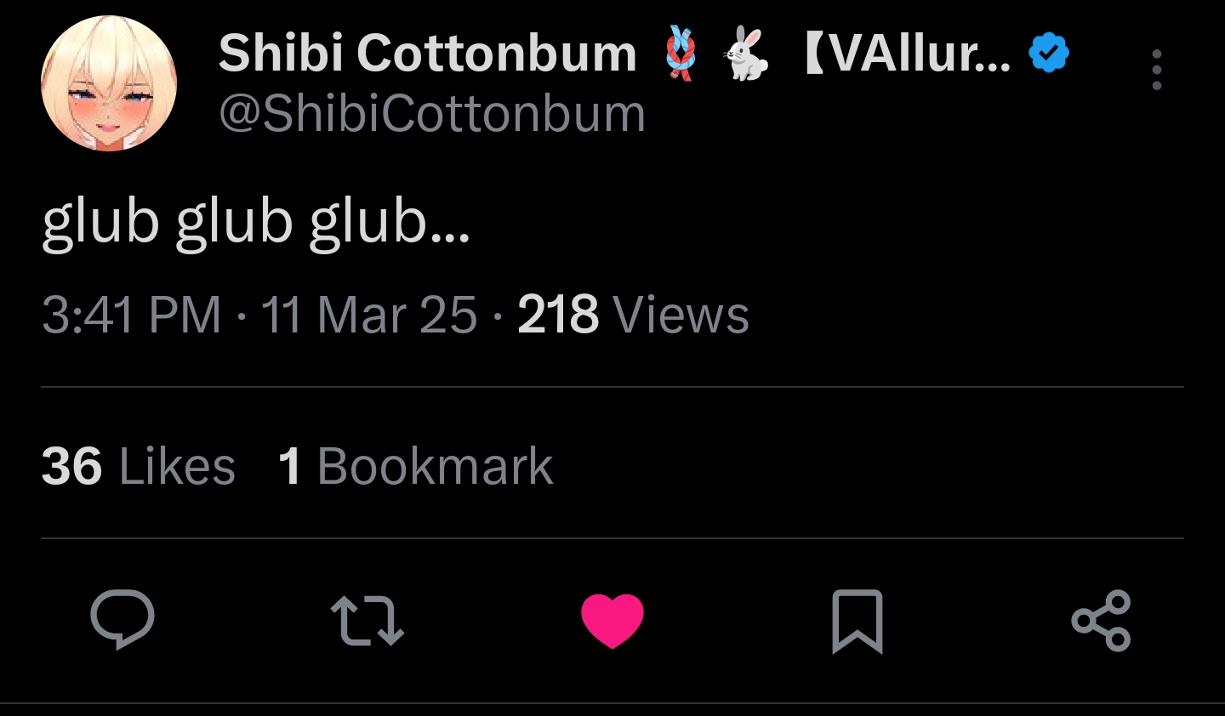Open the three-dot more options menu
The width and height of the screenshot is (1225, 716).
(1157, 70)
